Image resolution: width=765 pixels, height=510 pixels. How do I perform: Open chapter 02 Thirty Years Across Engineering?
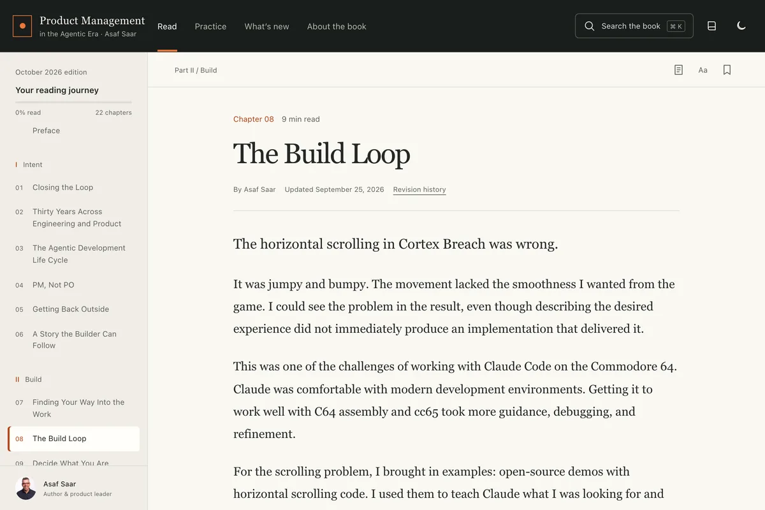(x=73, y=217)
